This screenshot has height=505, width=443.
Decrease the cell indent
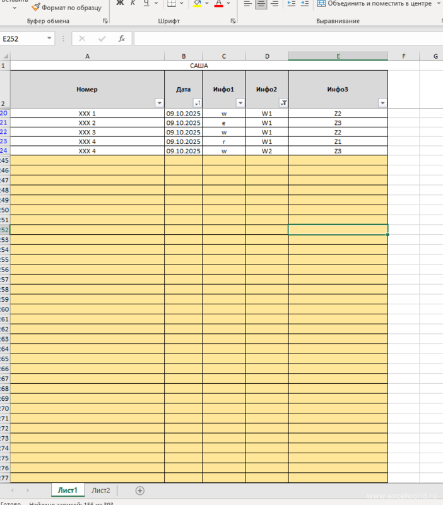291,4
